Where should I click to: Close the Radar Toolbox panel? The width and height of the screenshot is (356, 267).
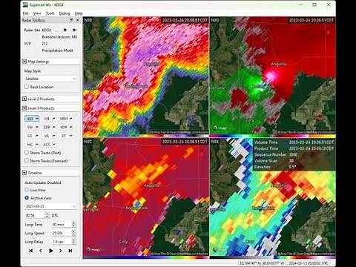point(77,20)
